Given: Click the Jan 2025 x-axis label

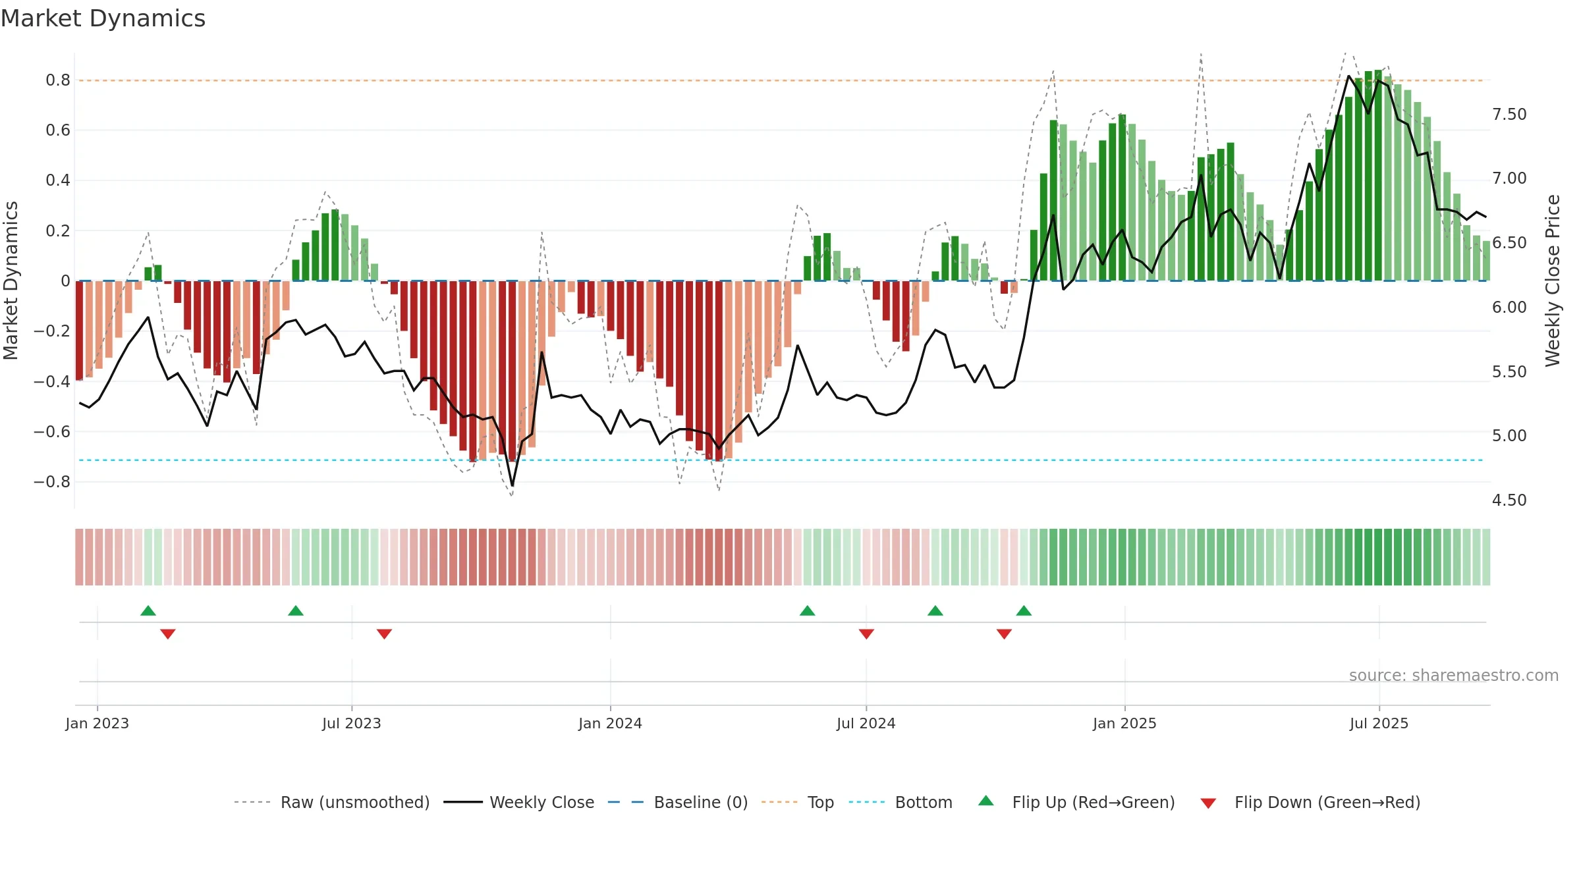Looking at the screenshot, I should pos(1125,723).
